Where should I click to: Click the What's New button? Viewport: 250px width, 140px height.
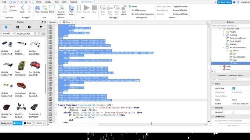point(225,2)
